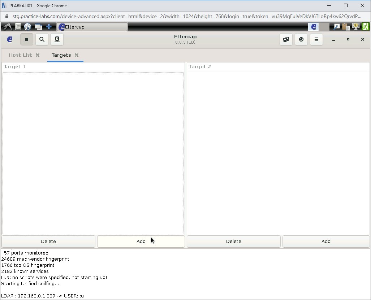Close the Targets tab

pyautogui.click(x=76, y=55)
